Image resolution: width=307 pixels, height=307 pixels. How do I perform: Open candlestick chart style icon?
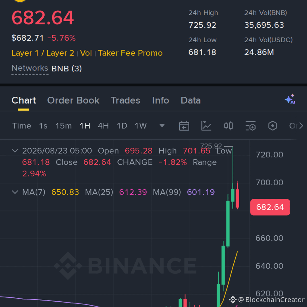coord(228,126)
